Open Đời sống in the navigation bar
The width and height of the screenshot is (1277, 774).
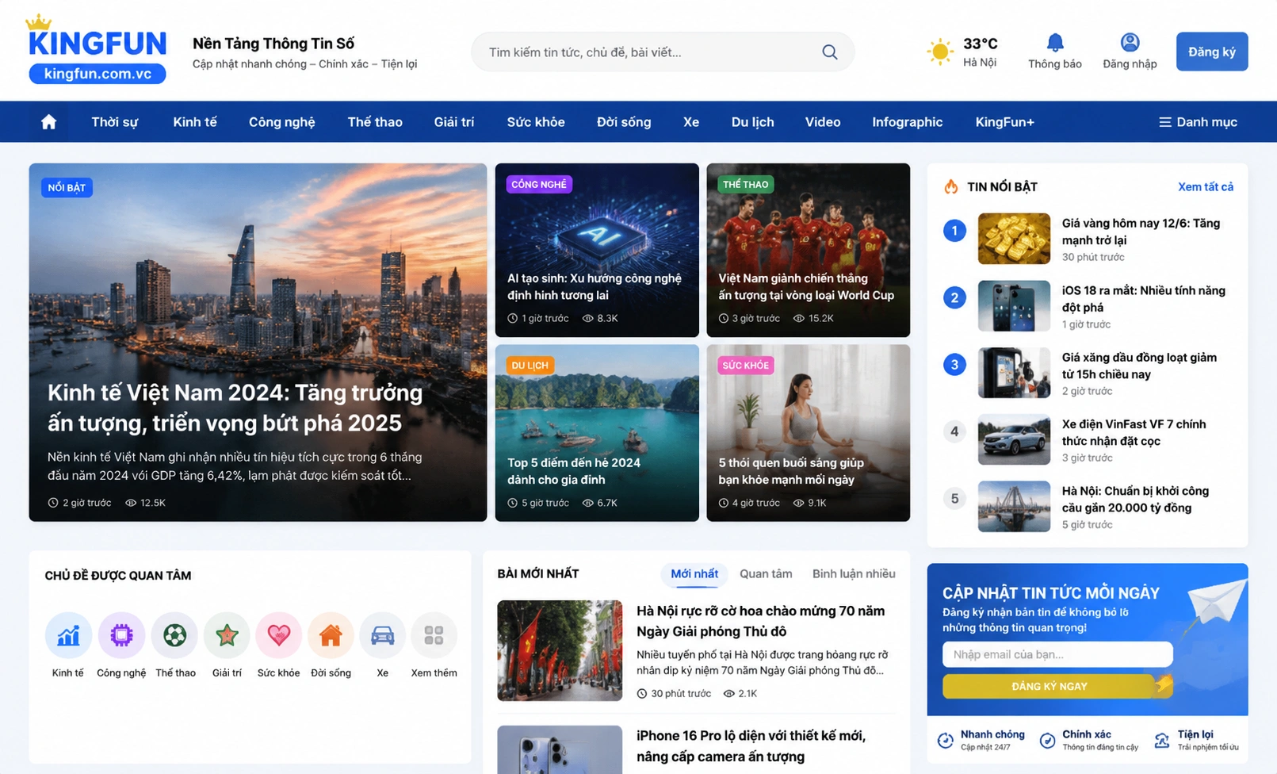click(624, 122)
